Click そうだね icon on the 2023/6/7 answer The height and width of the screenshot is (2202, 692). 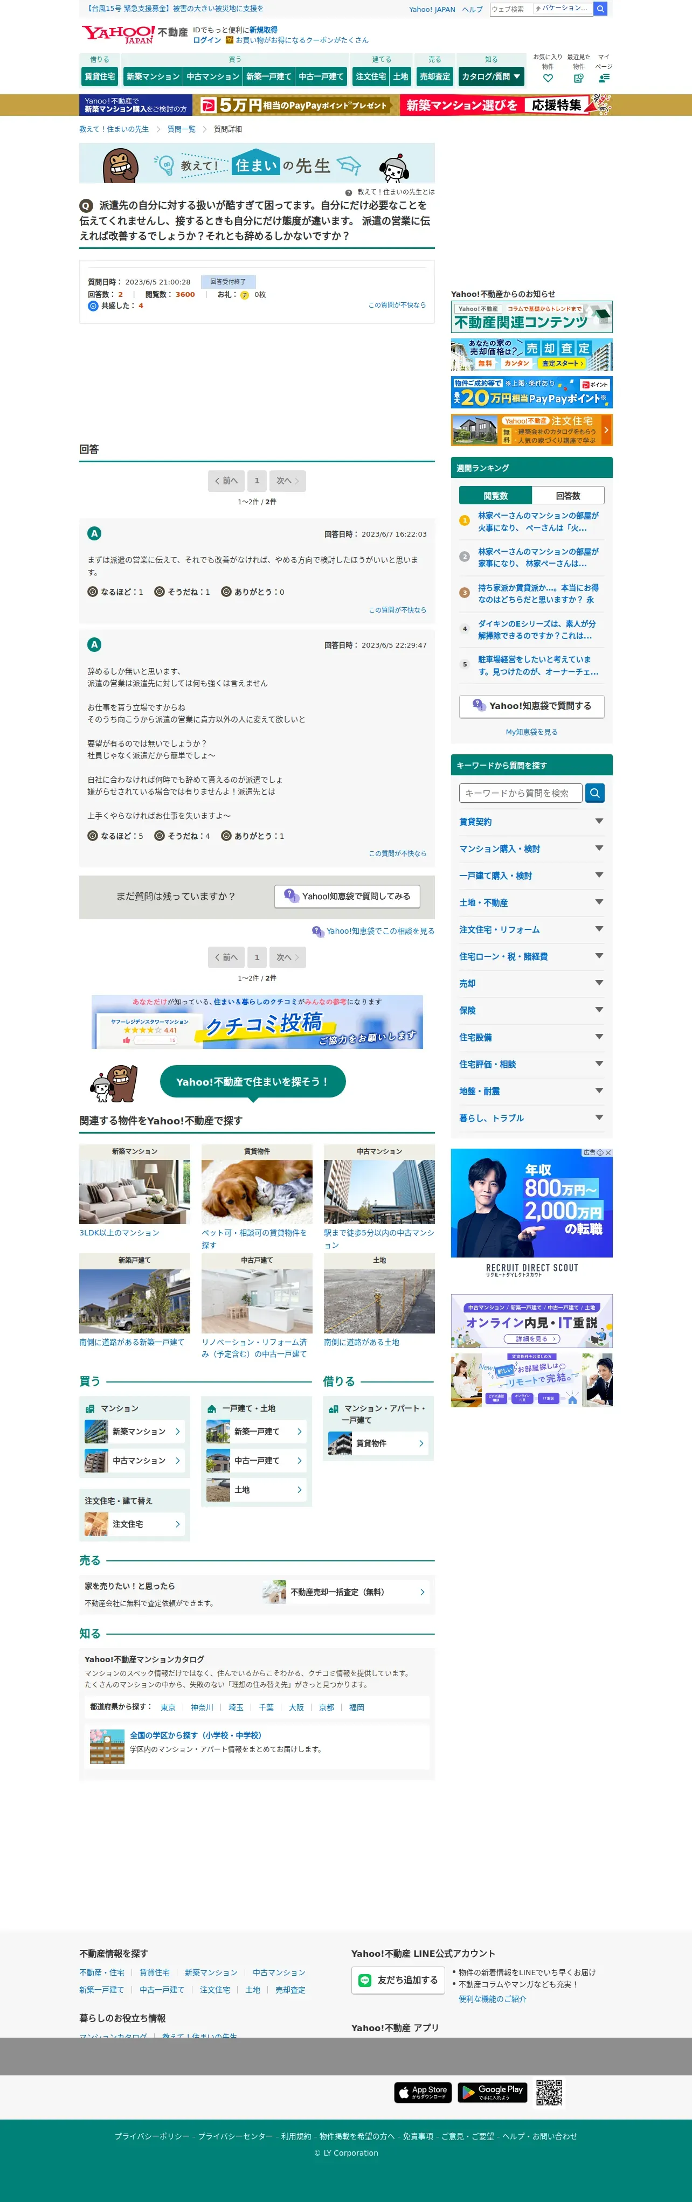[159, 592]
